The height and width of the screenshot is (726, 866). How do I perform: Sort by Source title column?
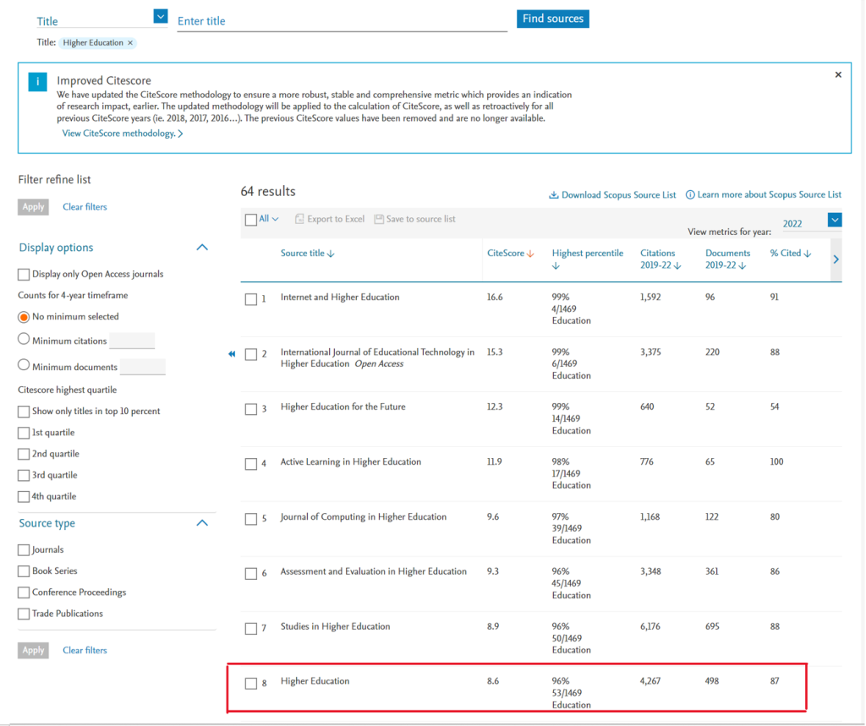(x=307, y=254)
